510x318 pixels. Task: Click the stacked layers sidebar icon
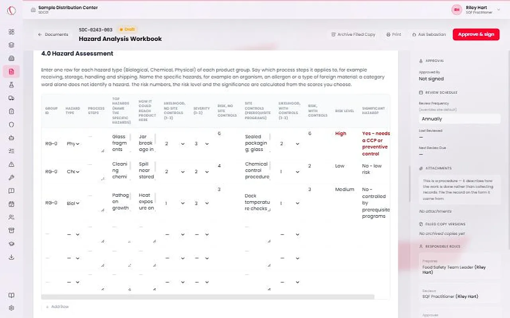(x=11, y=45)
